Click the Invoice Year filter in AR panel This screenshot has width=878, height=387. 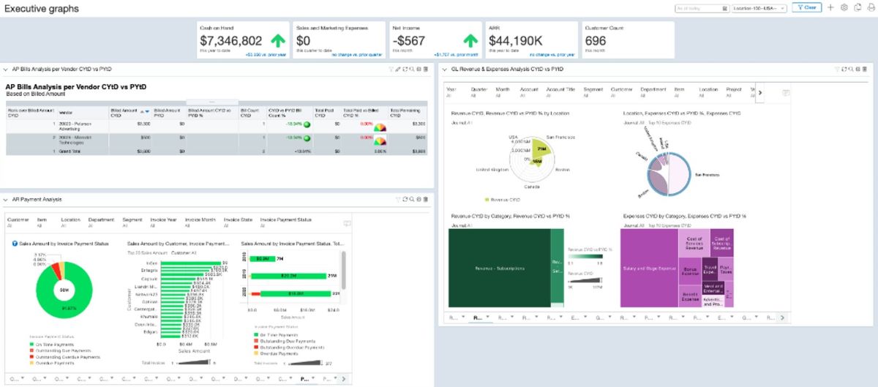[165, 222]
